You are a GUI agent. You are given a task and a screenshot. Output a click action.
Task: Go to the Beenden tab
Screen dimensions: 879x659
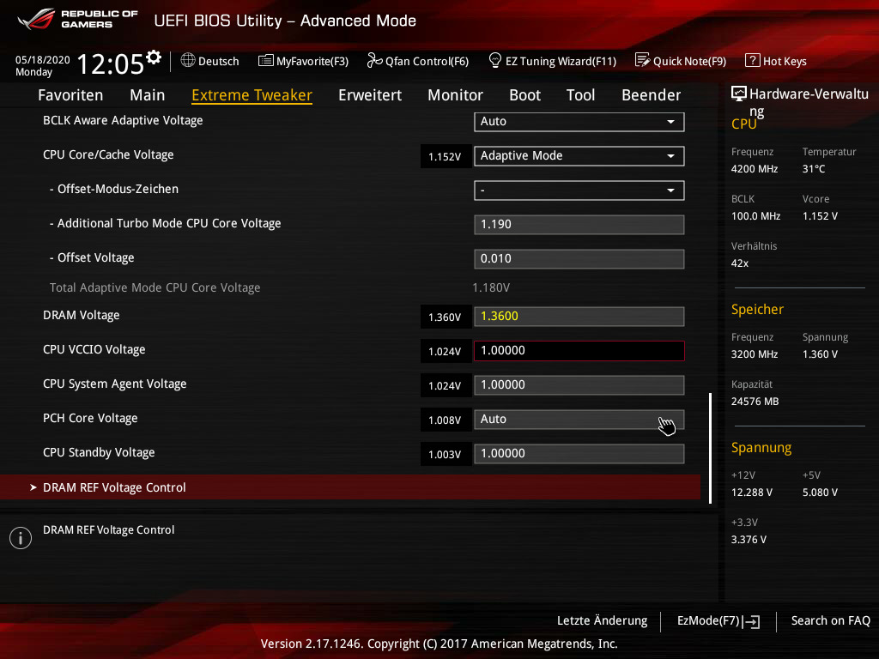pos(651,95)
